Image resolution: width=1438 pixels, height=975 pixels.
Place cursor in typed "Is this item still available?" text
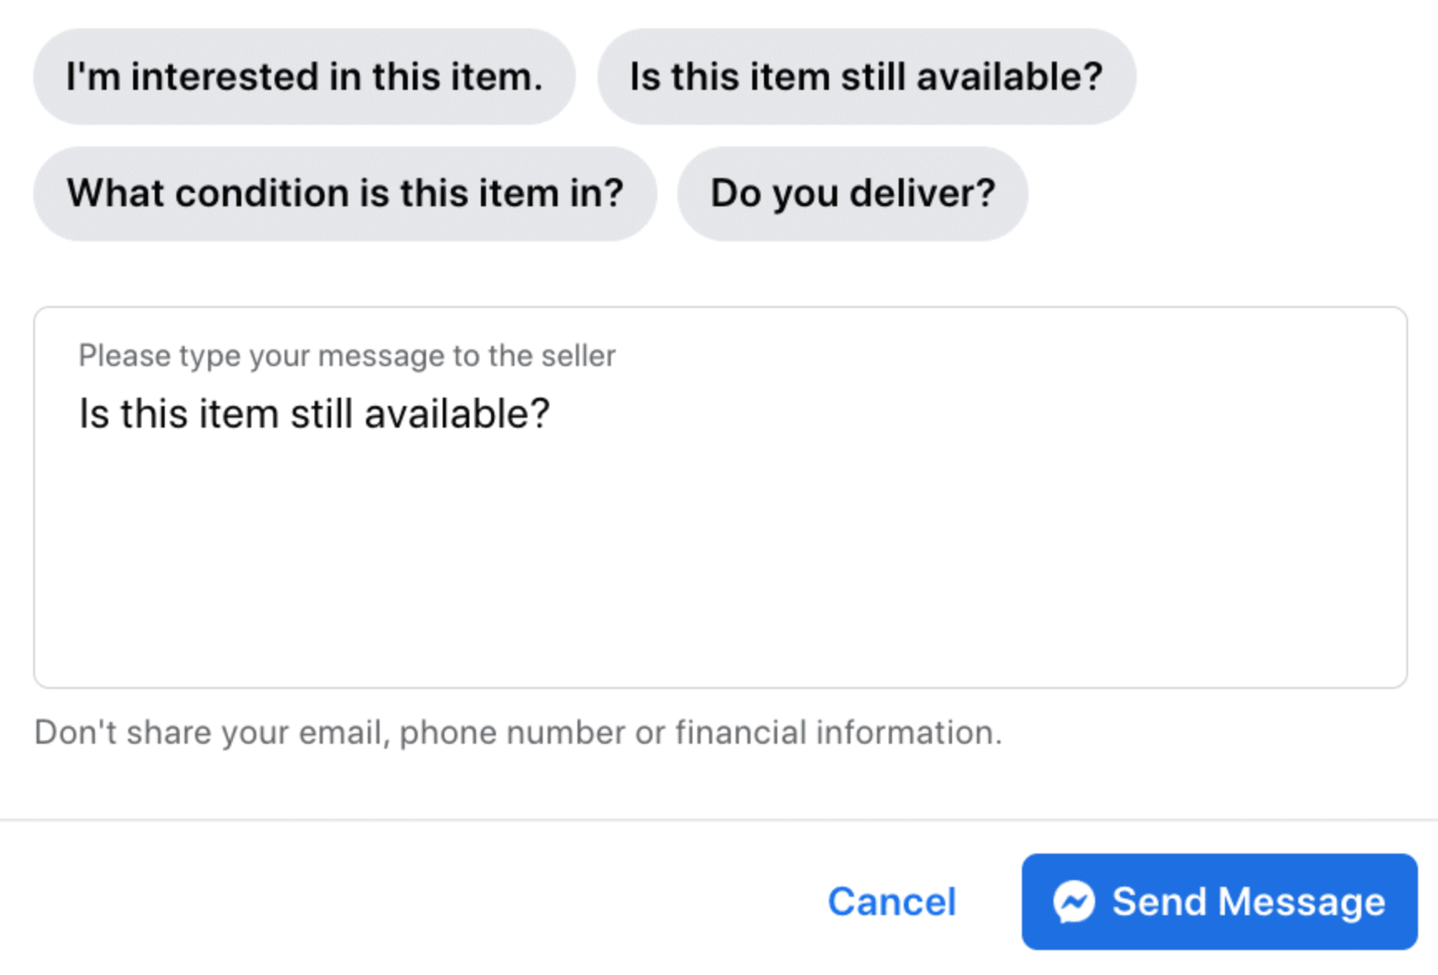(x=314, y=413)
